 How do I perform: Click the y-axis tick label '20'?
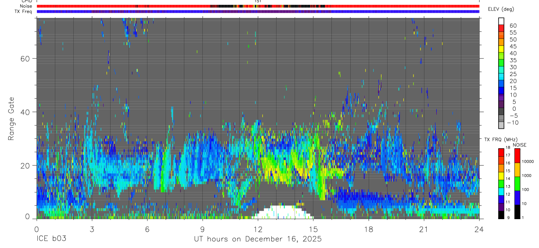click(x=25, y=165)
